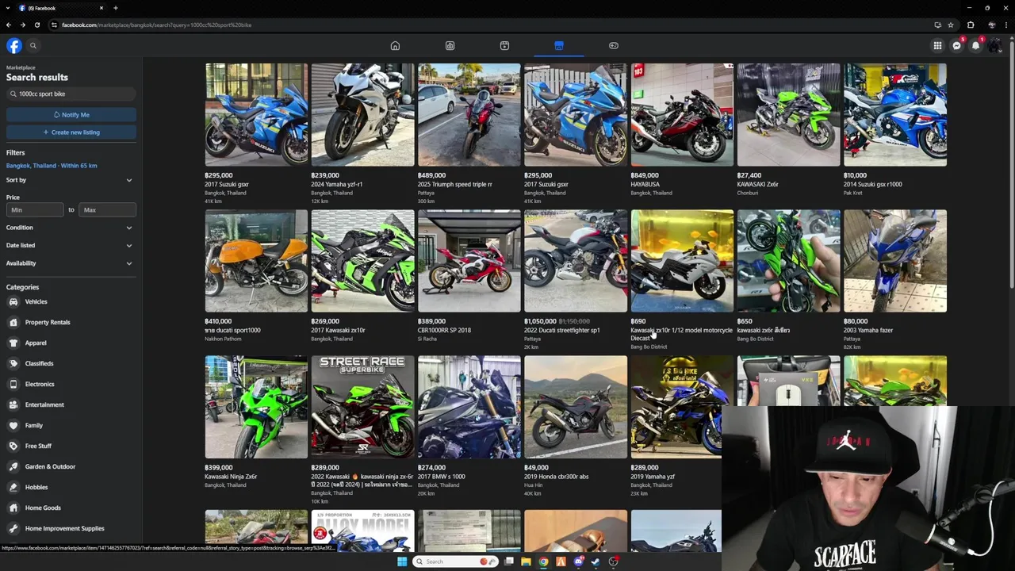Click the Marketplace search field
Image resolution: width=1015 pixels, height=571 pixels.
click(x=71, y=94)
